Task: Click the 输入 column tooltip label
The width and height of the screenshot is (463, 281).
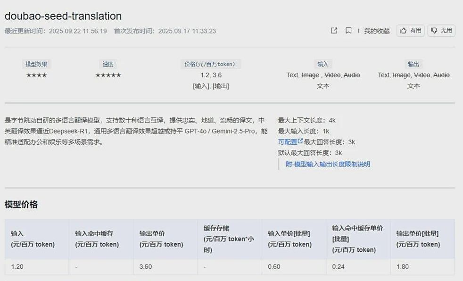Action: [322, 64]
